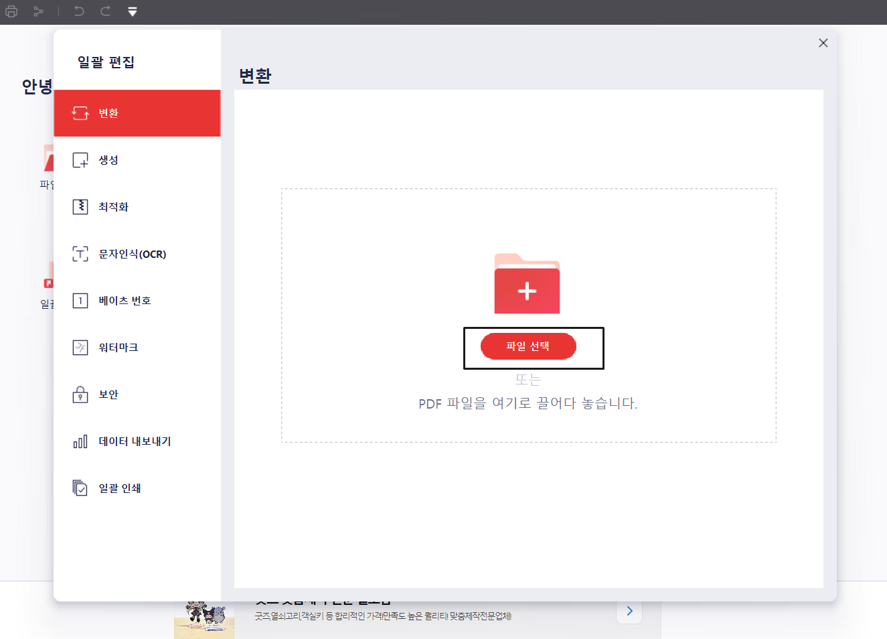This screenshot has height=639, width=887.
Task: Click the ad banner thumbnail image
Action: click(x=204, y=620)
